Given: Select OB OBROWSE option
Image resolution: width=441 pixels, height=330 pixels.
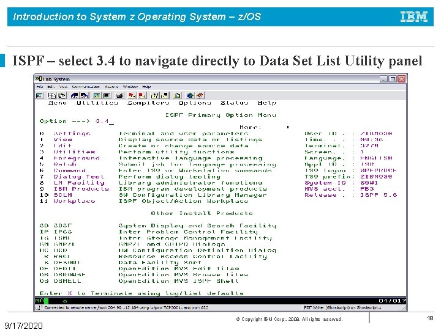Looking at the screenshot, I should point(69,275).
